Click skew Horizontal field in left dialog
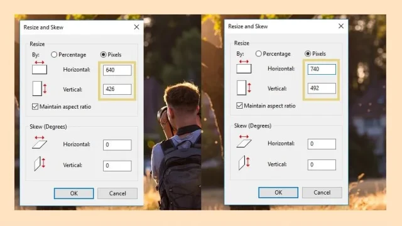Screen dimensions: 402x226 (x=117, y=145)
